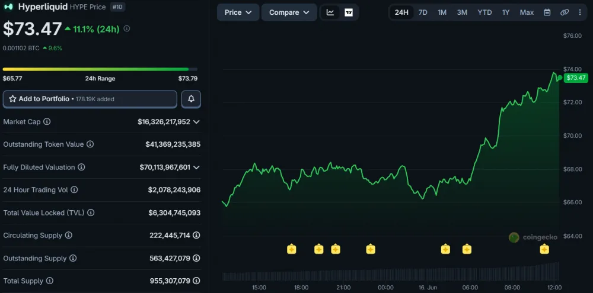Click the news marker just after 18:00
The height and width of the screenshot is (293, 593).
(x=319, y=249)
